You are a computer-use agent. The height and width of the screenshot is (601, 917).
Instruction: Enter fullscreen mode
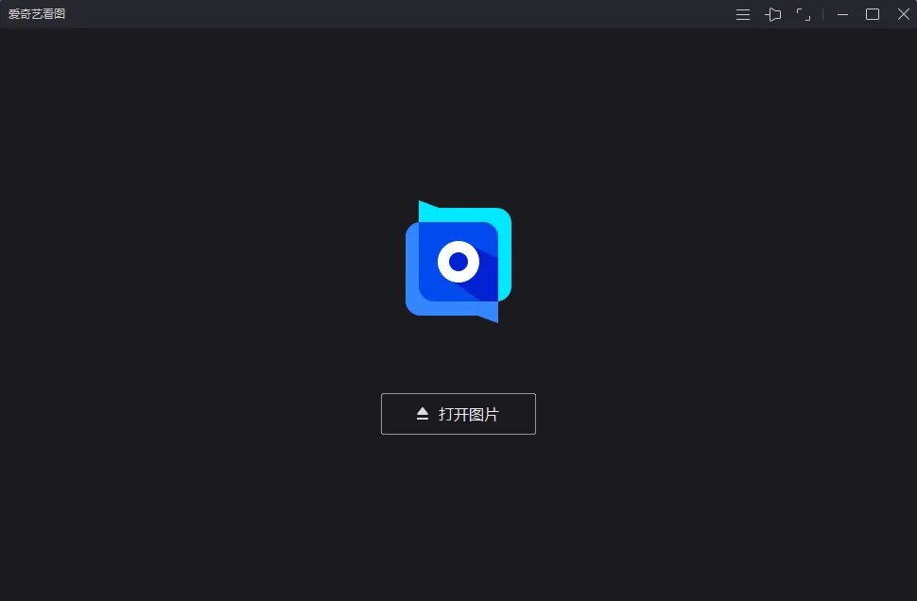coord(804,14)
